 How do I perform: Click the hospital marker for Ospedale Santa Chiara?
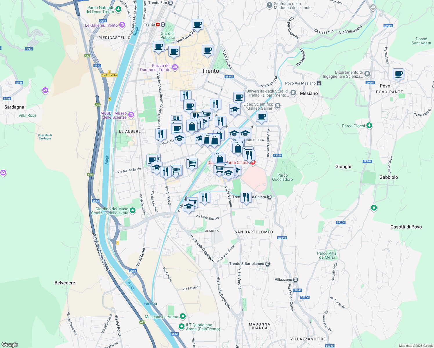pyautogui.click(x=252, y=162)
